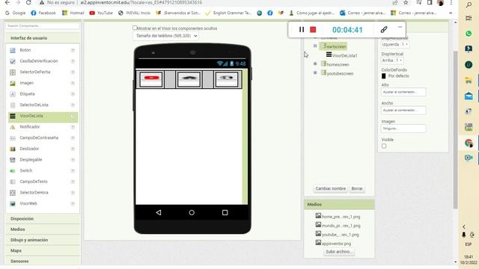Select the VisorWeb component

pyautogui.click(x=28, y=204)
